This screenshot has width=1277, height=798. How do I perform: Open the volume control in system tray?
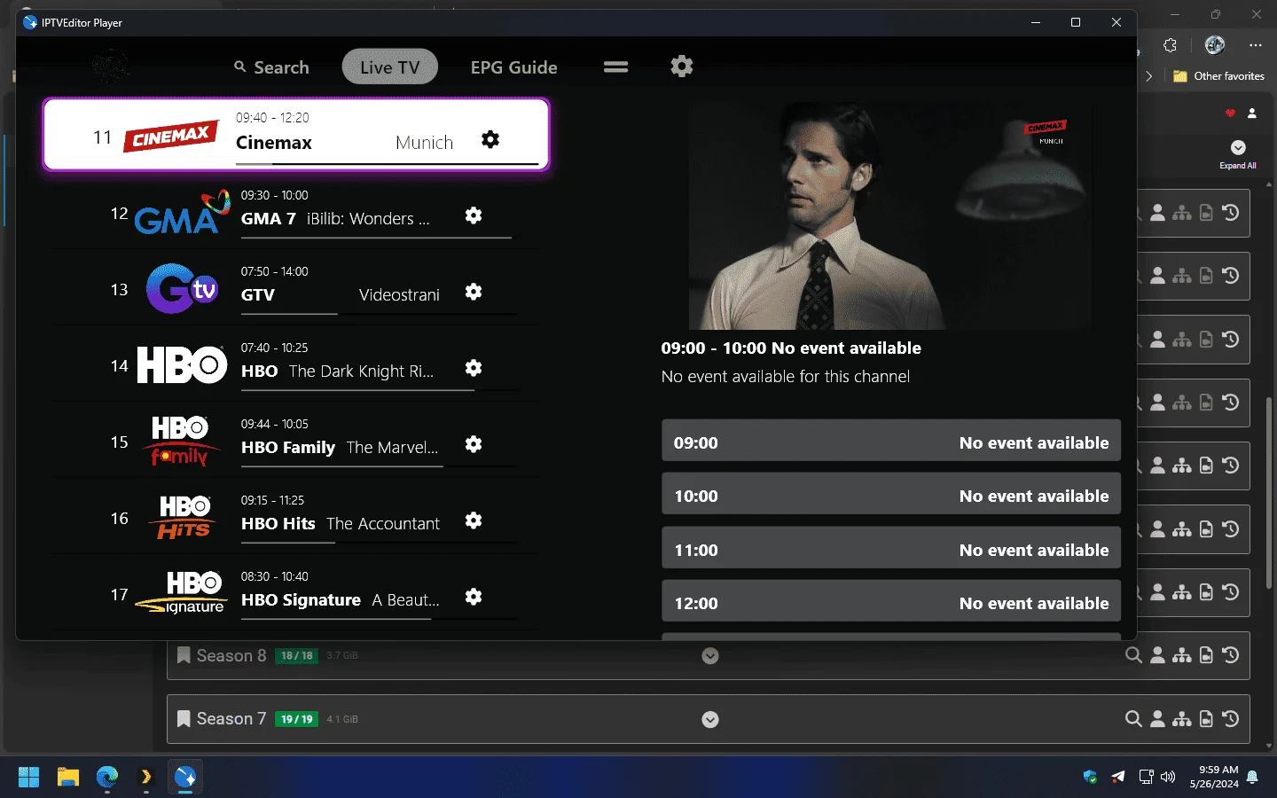click(x=1169, y=777)
